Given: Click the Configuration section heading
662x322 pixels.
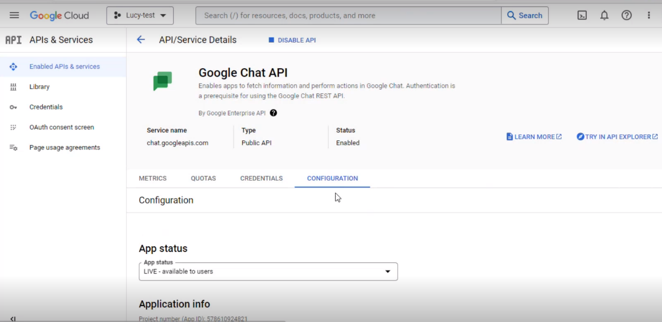Looking at the screenshot, I should coord(166,200).
